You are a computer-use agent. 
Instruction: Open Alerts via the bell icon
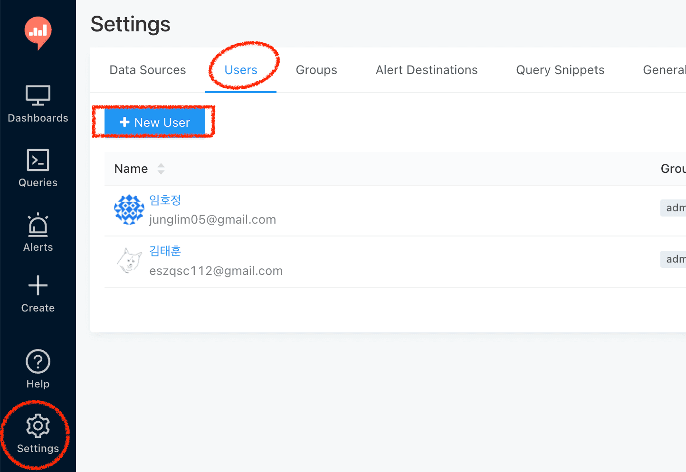[x=38, y=224]
